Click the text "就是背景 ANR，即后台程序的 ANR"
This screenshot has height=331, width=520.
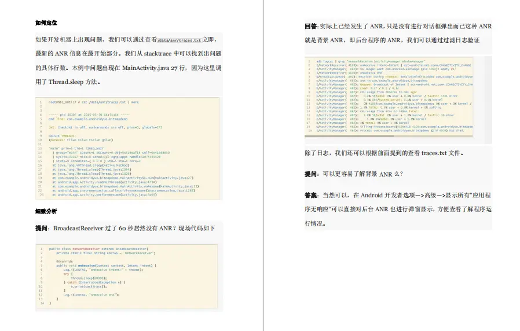click(x=353, y=40)
